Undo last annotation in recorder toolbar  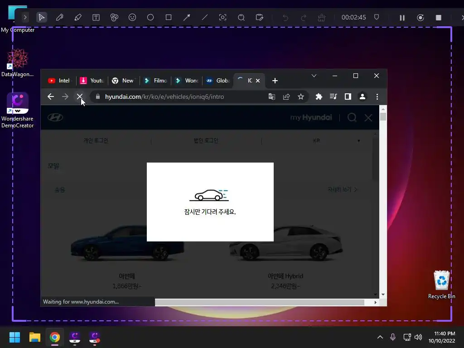pyautogui.click(x=285, y=18)
